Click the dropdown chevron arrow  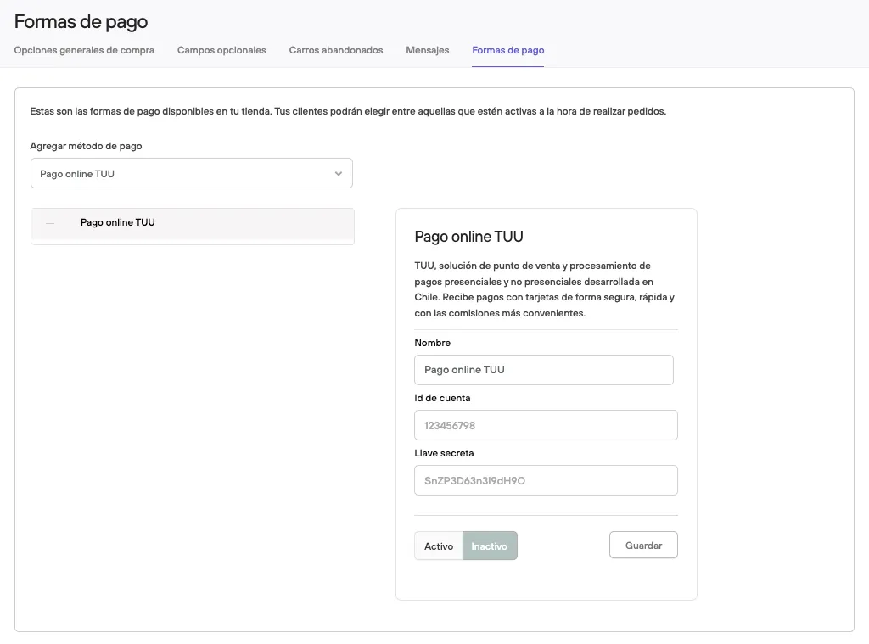click(x=338, y=174)
